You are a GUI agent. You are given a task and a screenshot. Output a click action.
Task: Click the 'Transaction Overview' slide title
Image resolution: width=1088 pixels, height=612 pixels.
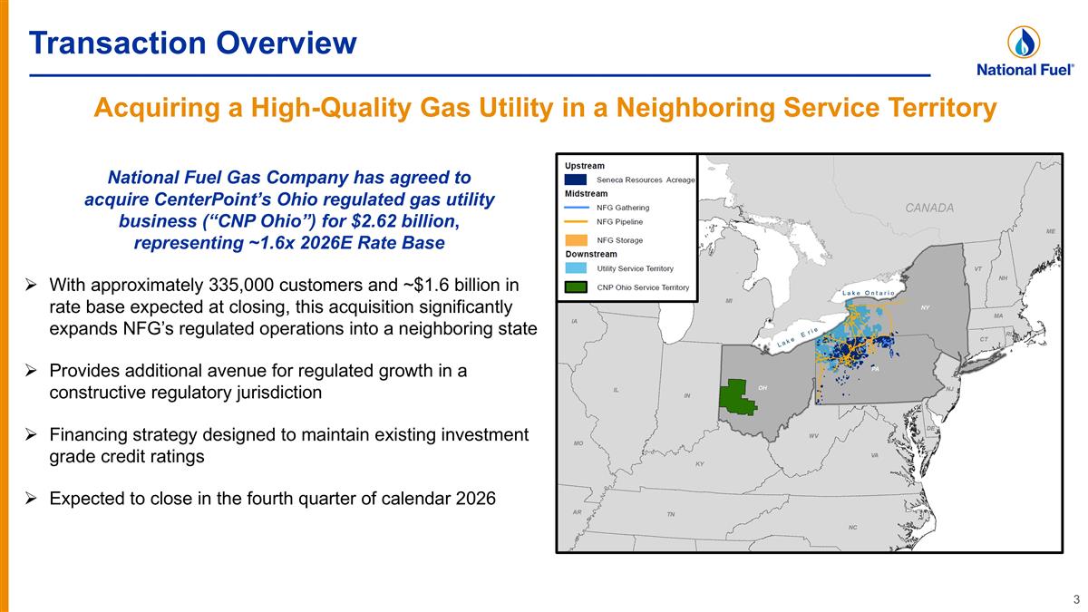coord(192,42)
